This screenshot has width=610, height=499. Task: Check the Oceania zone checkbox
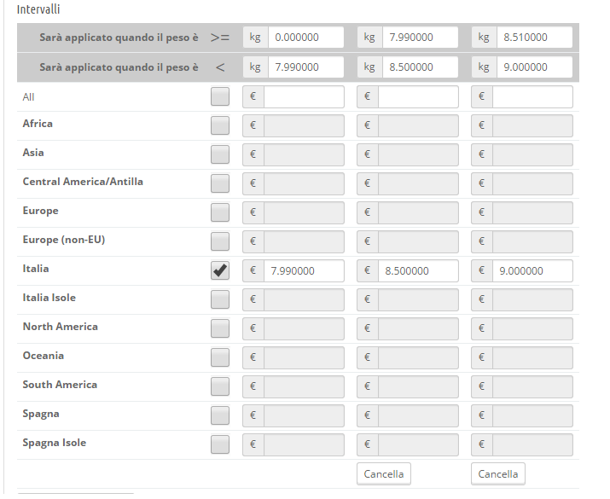[x=220, y=357]
